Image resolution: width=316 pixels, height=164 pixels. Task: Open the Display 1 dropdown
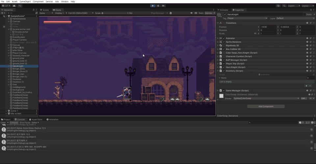pyautogui.click(x=61, y=13)
